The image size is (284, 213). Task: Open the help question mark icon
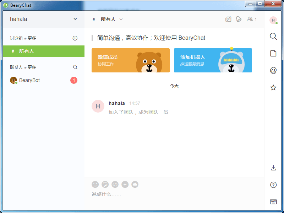(273, 185)
